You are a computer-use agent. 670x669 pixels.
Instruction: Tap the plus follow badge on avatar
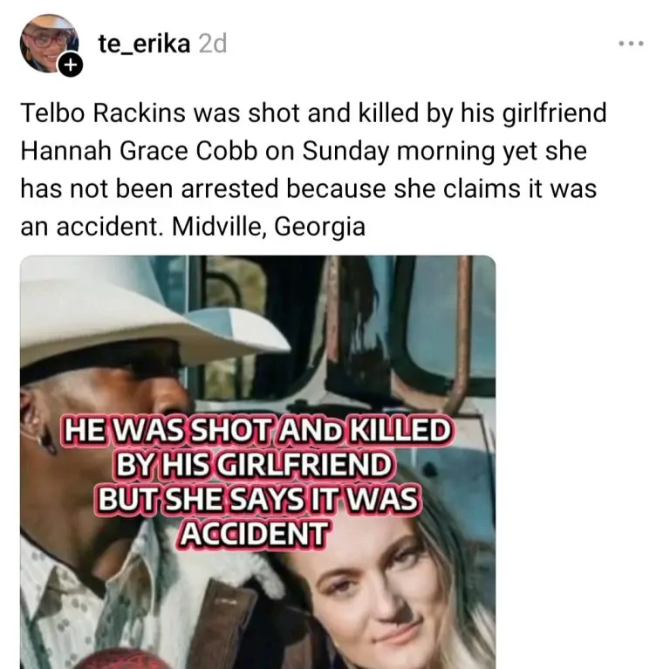[x=71, y=65]
